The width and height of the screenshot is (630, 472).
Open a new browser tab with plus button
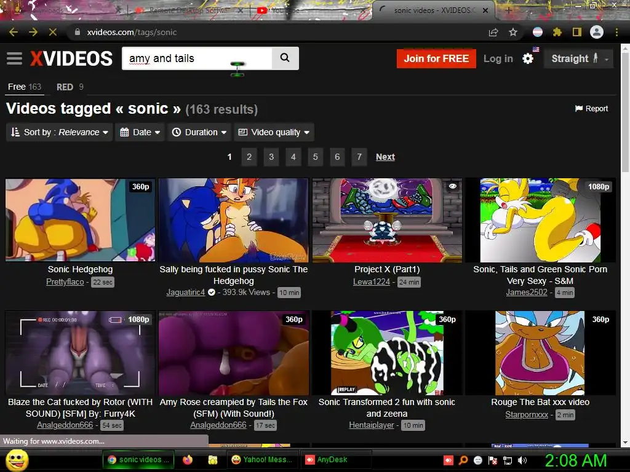[x=508, y=10]
